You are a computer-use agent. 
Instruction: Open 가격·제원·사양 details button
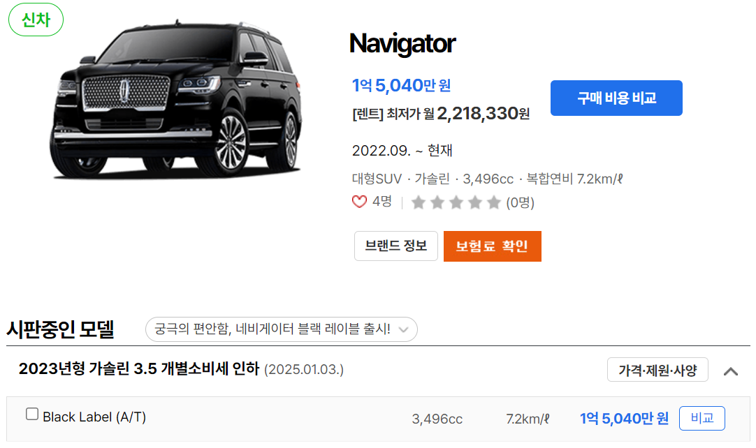(657, 370)
